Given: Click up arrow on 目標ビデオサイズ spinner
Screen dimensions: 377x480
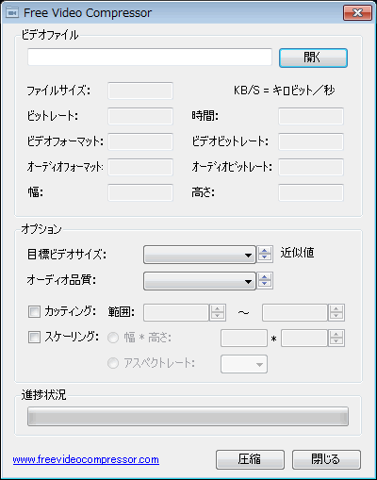Looking at the screenshot, I should pyautogui.click(x=265, y=251).
